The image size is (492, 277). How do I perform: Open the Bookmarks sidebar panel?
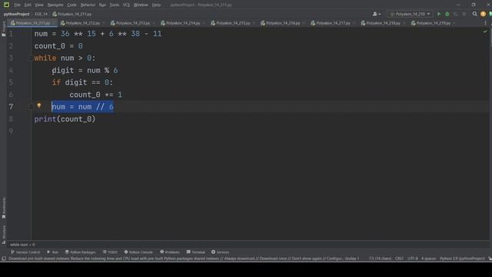click(3, 208)
